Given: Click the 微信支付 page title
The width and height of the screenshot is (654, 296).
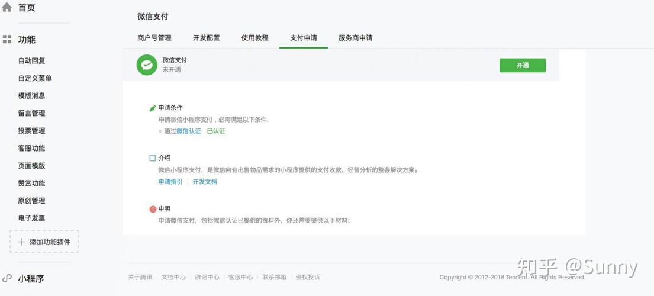Looking at the screenshot, I should pyautogui.click(x=153, y=17).
